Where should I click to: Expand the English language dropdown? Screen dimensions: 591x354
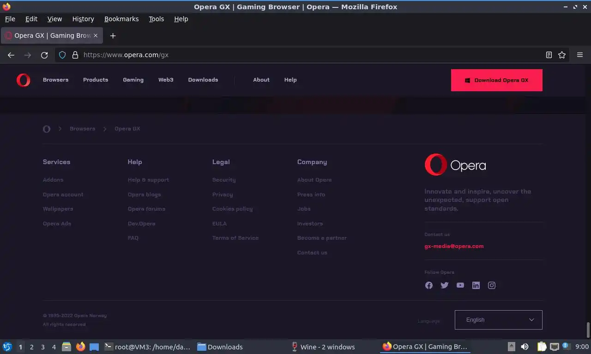point(499,320)
